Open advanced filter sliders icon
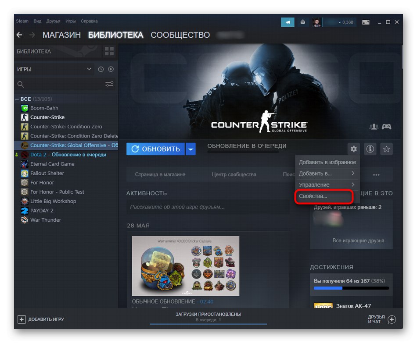 tap(109, 84)
